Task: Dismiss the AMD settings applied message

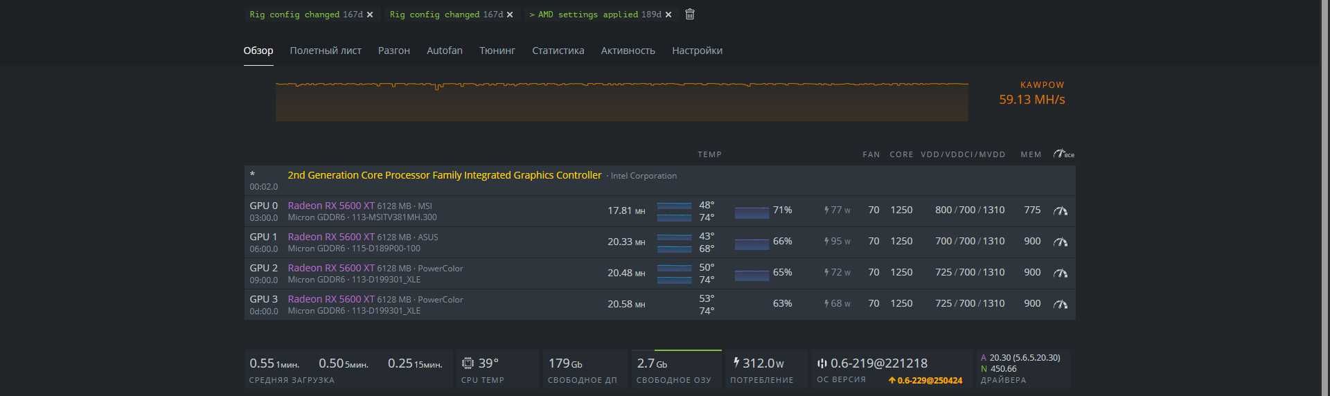Action: pyautogui.click(x=668, y=15)
